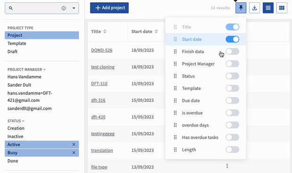Viewport: 292px width, 173px height.
Task: Click the download export icon
Action: pyautogui.click(x=254, y=8)
